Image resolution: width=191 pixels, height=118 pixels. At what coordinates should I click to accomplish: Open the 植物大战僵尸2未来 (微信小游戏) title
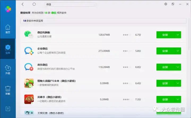point(57,81)
